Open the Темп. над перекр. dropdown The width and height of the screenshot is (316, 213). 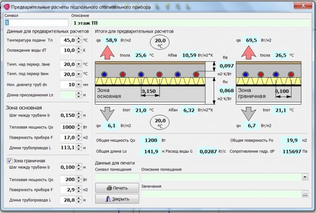79,64
